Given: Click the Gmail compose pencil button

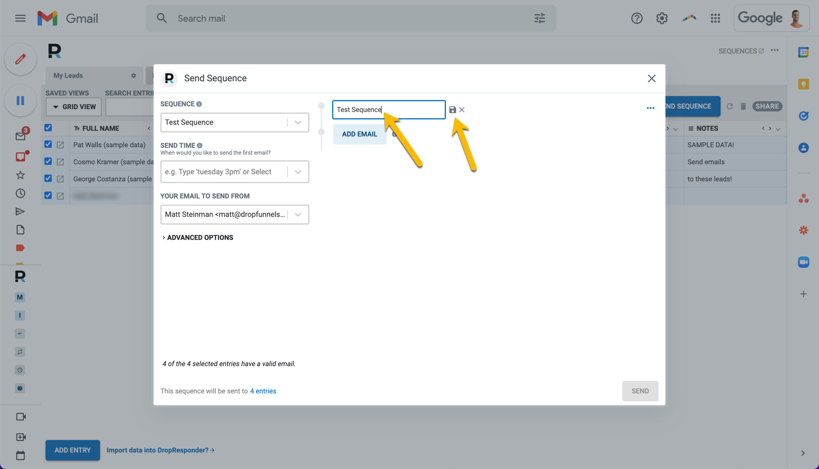Looking at the screenshot, I should (20, 59).
